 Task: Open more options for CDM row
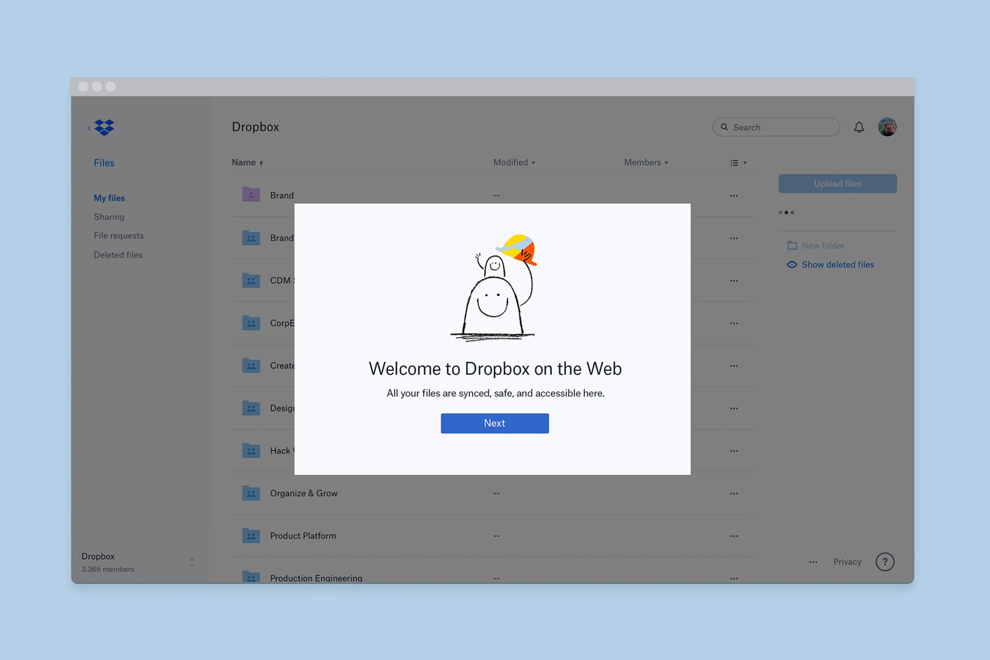[734, 281]
